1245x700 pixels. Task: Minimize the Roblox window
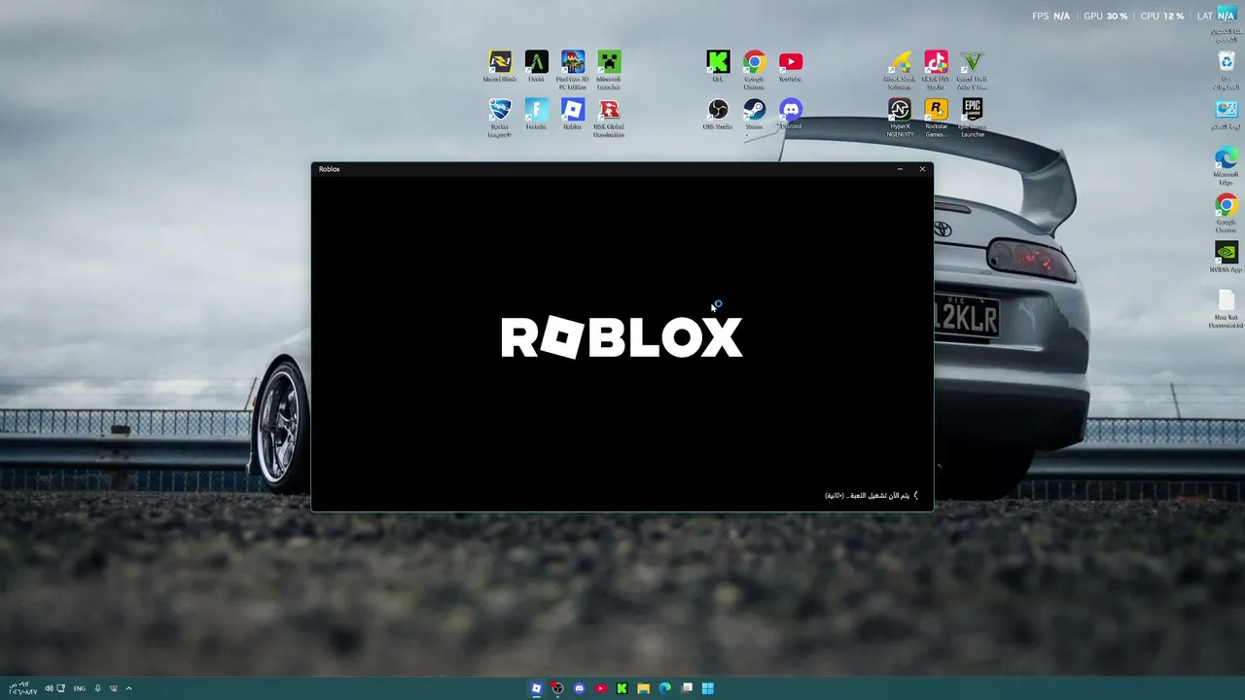point(900,169)
